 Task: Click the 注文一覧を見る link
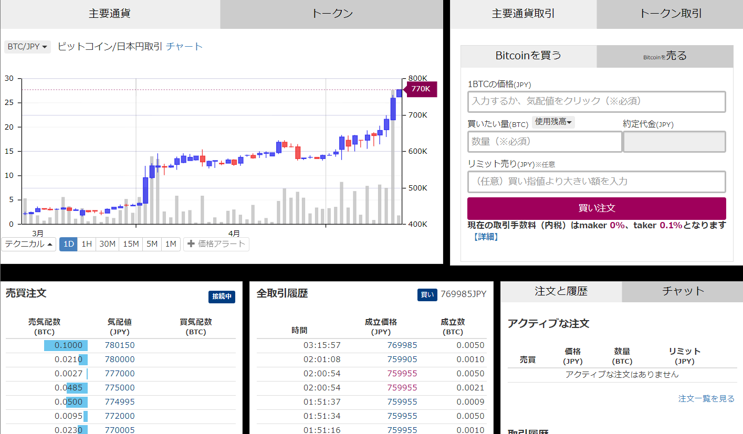coord(706,399)
